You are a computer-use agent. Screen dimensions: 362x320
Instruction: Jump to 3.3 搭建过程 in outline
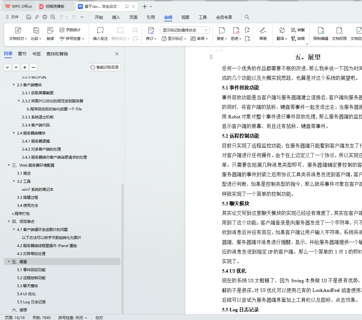pos(28,197)
